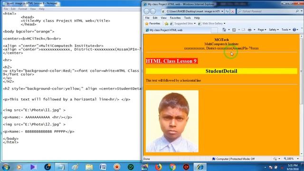Screen dimensions: 304x171
Task: Open the Help menu in Notepad
Action: 41,9
